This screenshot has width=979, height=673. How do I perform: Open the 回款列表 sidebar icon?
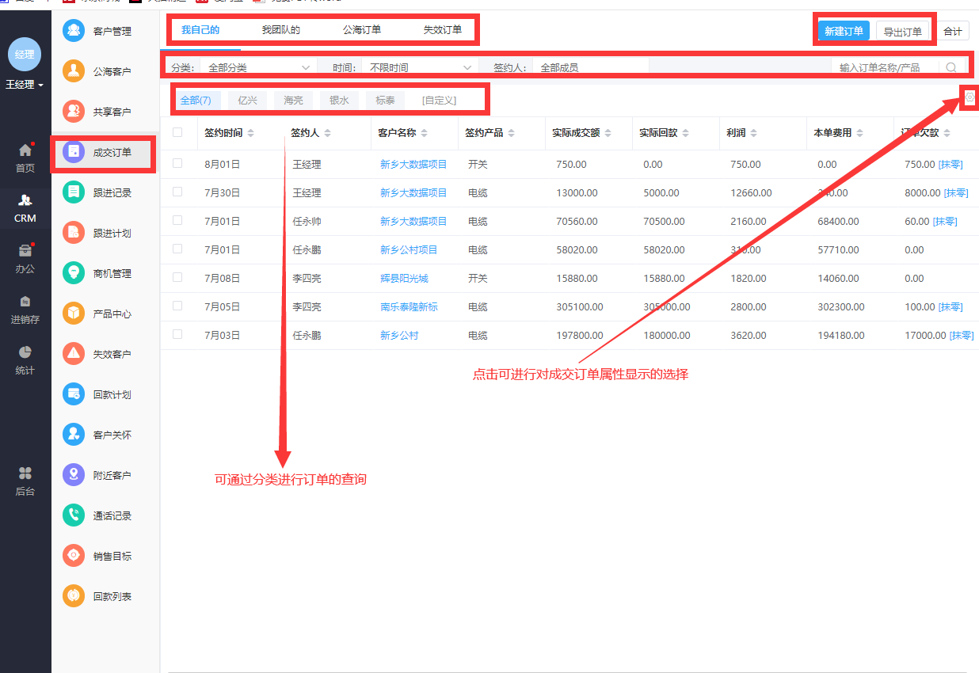[74, 596]
